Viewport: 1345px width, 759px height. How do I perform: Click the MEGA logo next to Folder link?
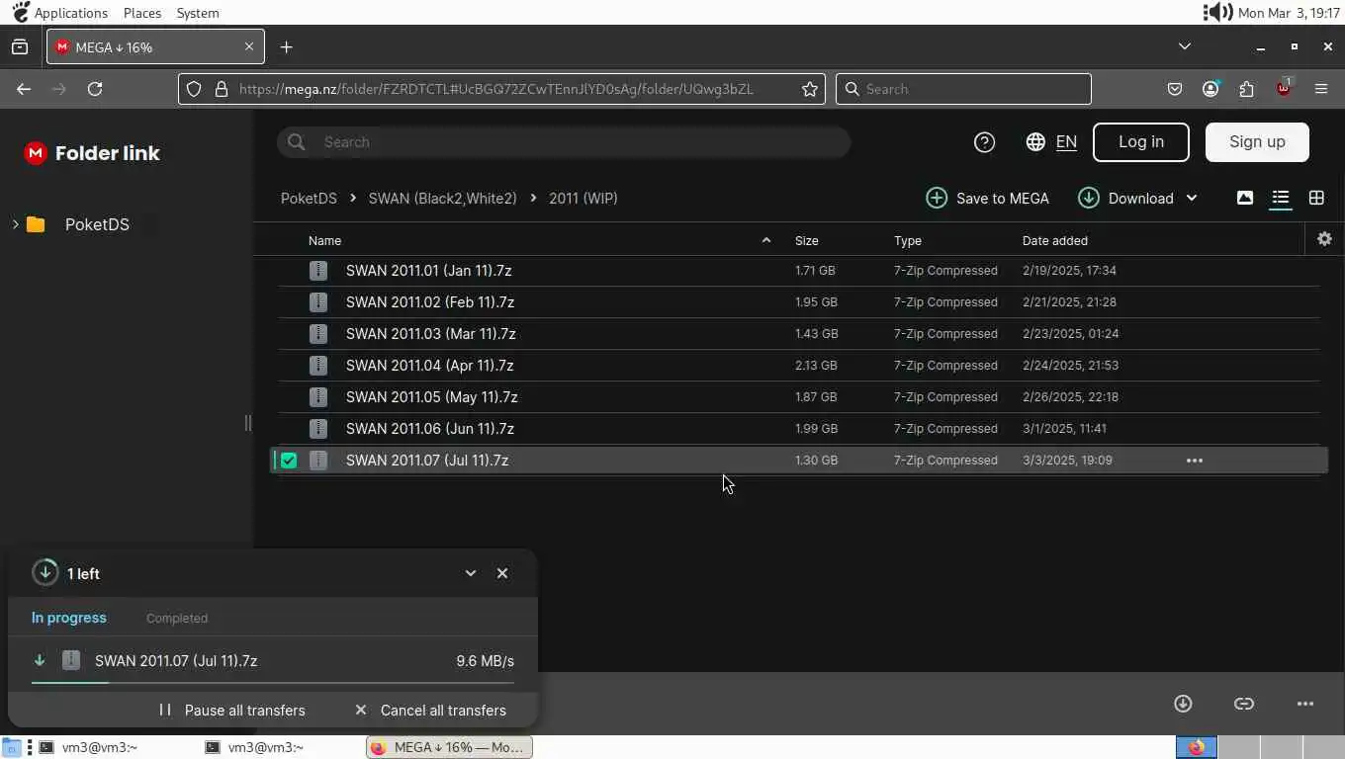[36, 153]
